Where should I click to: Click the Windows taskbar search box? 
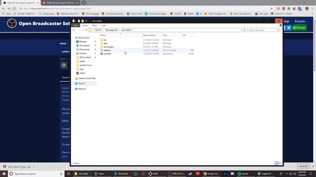(x=36, y=174)
